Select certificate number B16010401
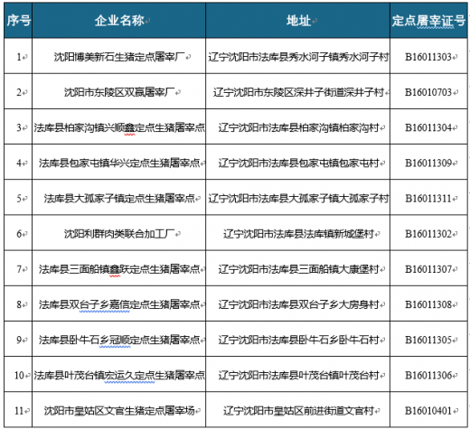This screenshot has height=429, width=470. pos(428,411)
